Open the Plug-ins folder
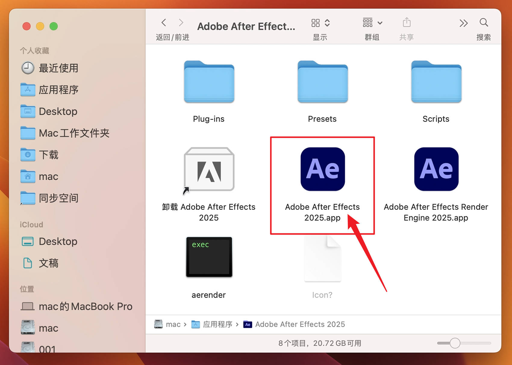512x365 pixels. point(209,82)
